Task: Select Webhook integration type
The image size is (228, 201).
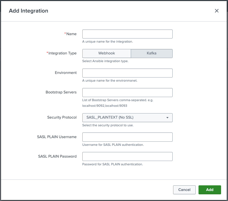Action: click(106, 53)
